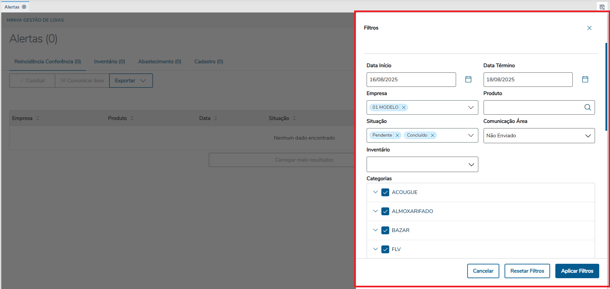Image resolution: width=610 pixels, height=289 pixels.
Task: Click Carregar mais resultados button
Action: (x=282, y=160)
